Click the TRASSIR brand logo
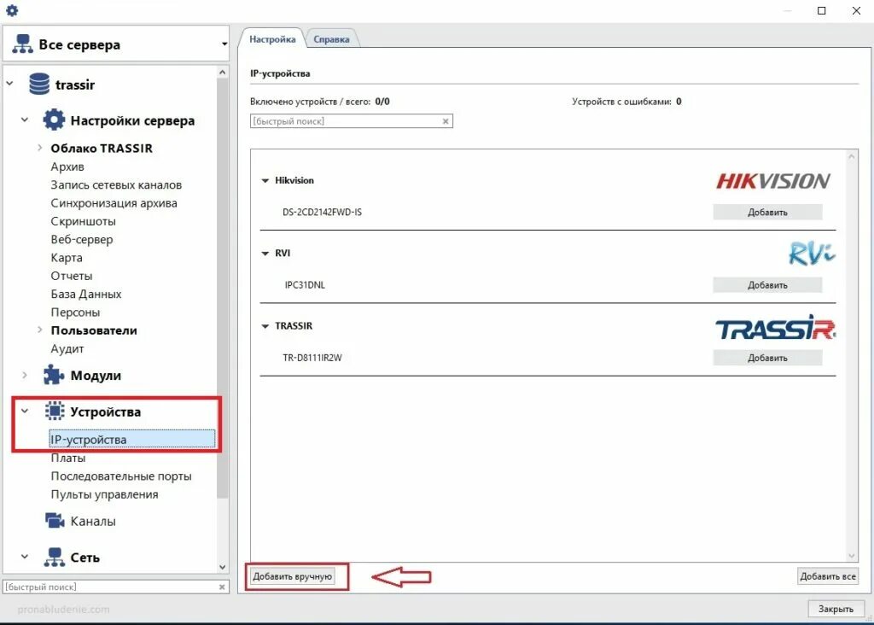Screen dimensions: 874x625 click(x=775, y=327)
